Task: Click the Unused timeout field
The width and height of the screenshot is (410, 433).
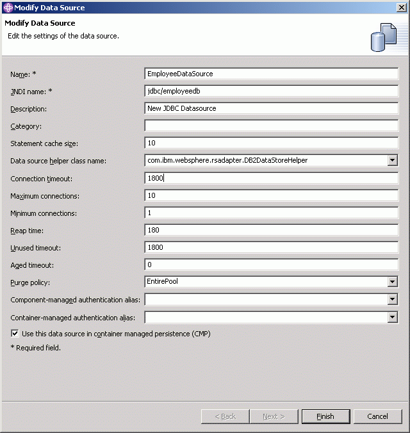Action: (x=272, y=247)
